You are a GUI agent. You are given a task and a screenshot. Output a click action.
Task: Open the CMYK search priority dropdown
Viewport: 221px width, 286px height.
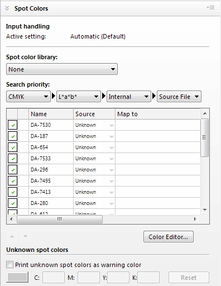click(x=28, y=97)
